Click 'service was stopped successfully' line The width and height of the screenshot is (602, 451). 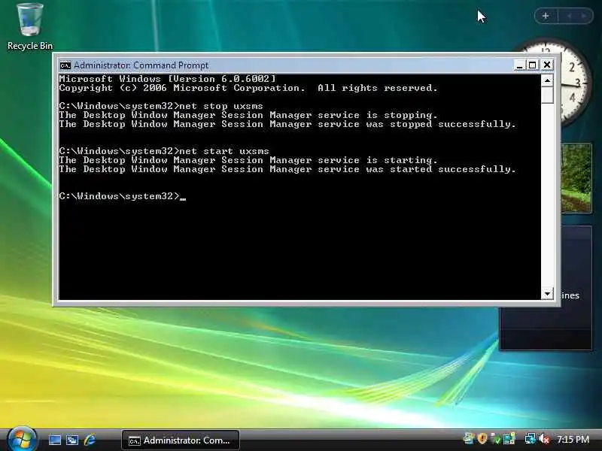pos(287,124)
